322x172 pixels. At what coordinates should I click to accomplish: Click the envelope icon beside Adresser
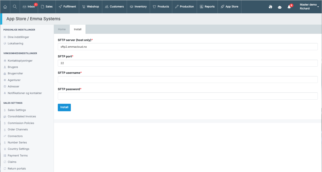[x=5, y=87]
